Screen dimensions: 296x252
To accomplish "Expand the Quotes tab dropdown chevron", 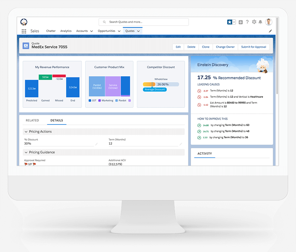I will coord(138,31).
